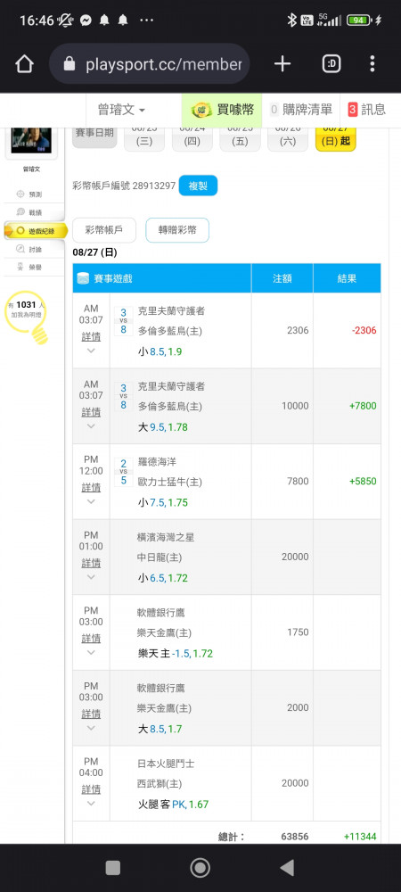Tap Android recent apps square button
The width and height of the screenshot is (401, 892).
click(x=113, y=868)
